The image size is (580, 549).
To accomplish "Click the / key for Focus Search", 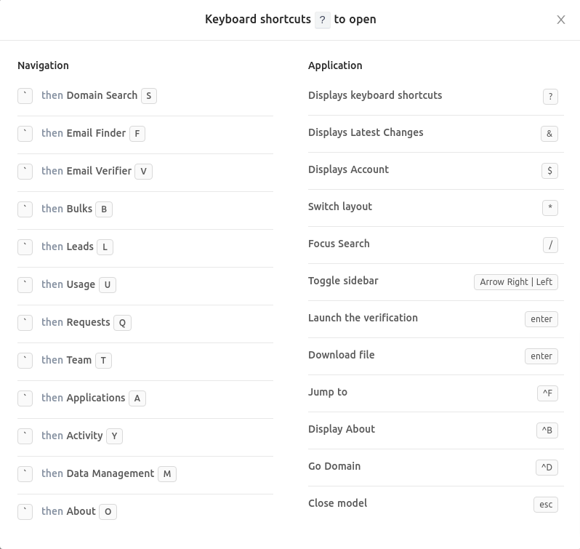I will click(550, 245).
